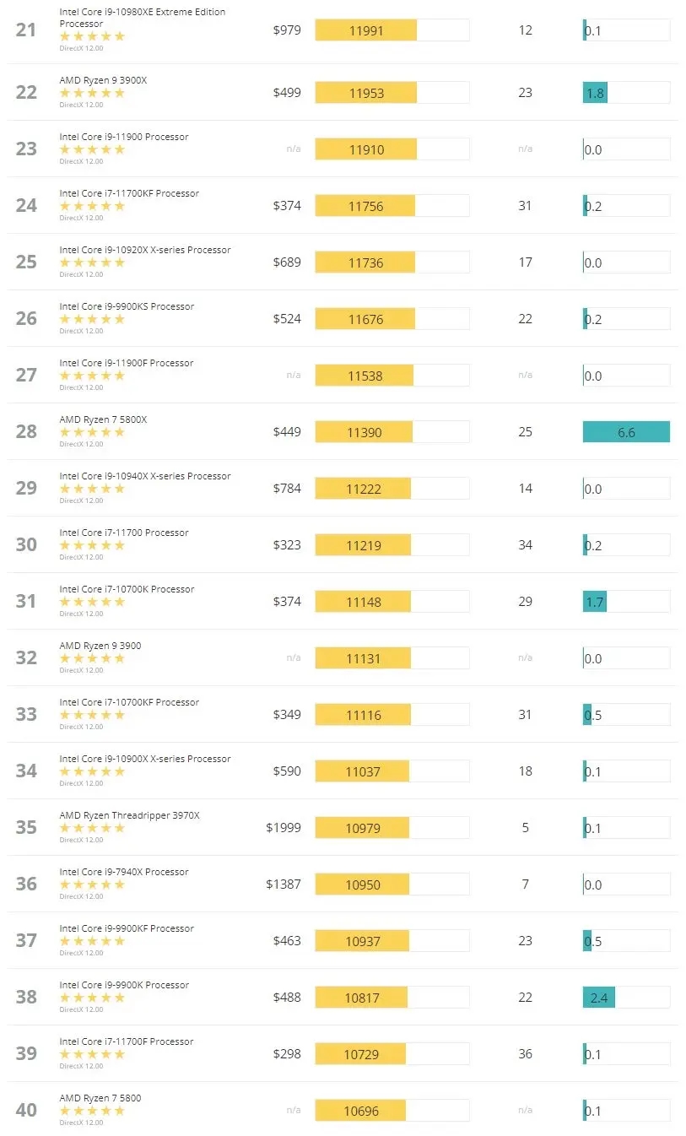
Task: Click the star rating for AMD Ryzen 7 5800X
Action: coord(92,432)
